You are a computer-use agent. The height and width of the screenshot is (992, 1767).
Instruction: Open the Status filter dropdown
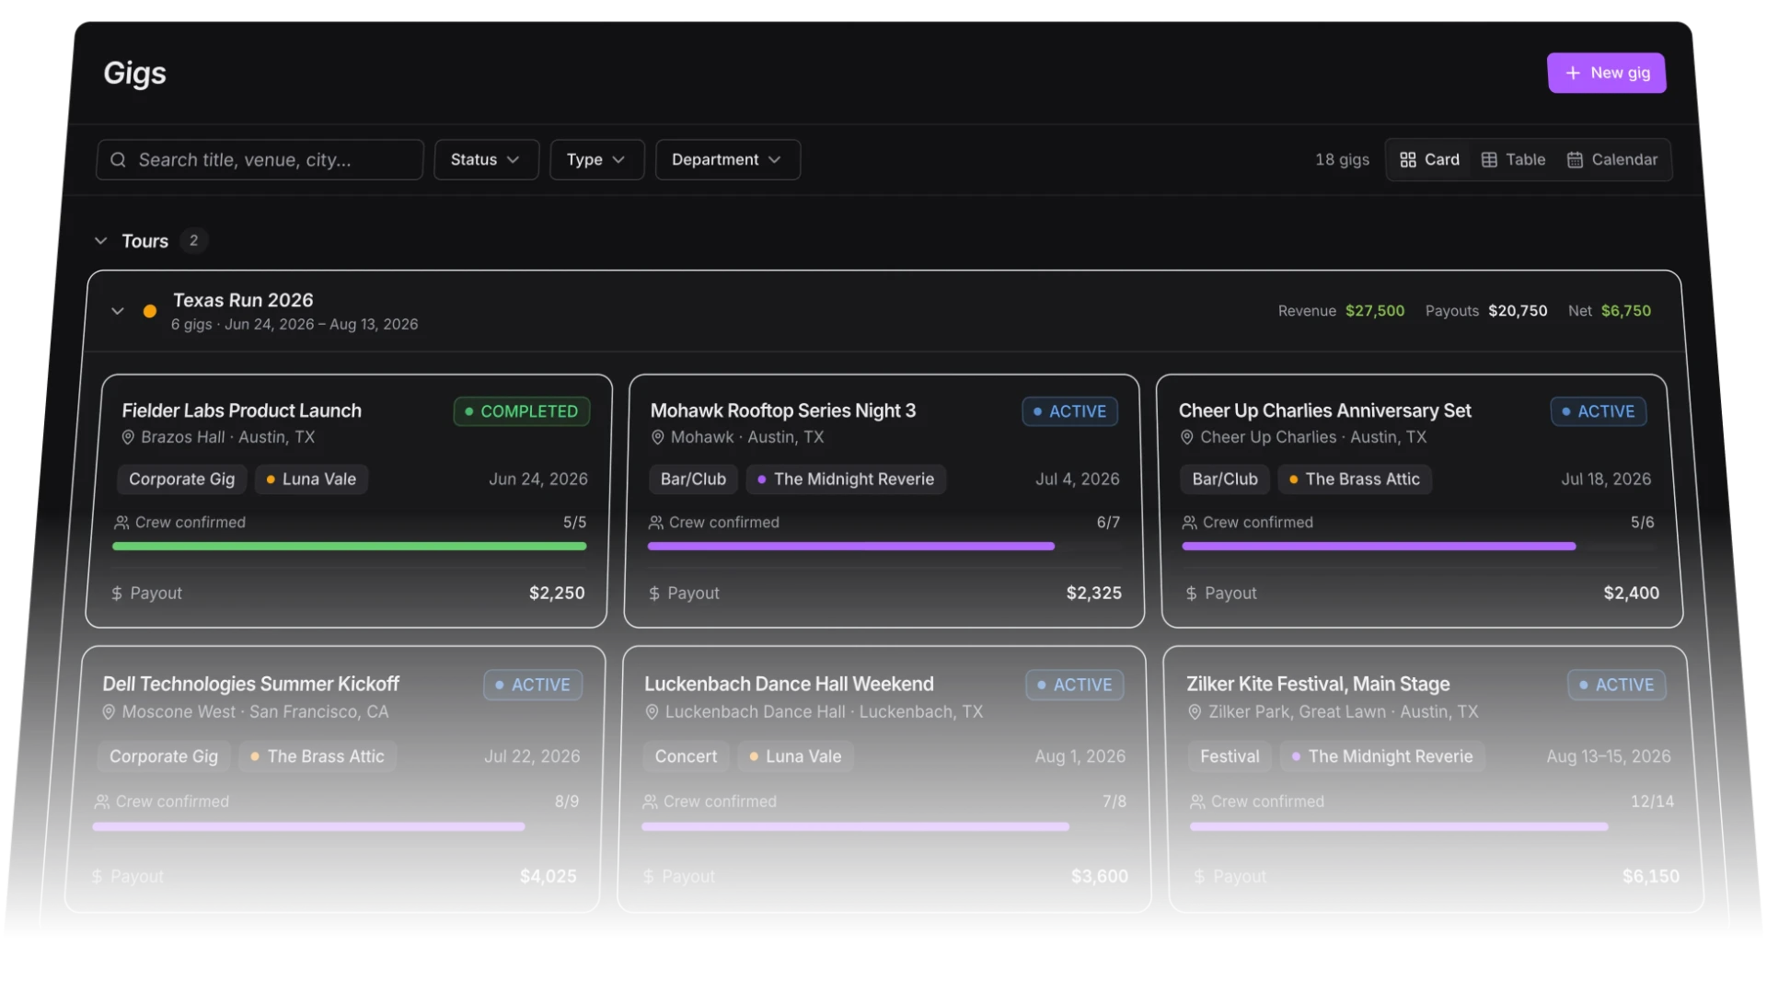(486, 159)
